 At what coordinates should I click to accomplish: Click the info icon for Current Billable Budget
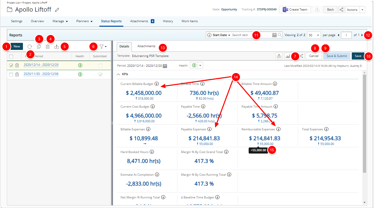pos(157,84)
